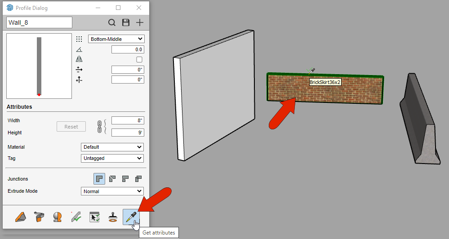
Task: Click the width-height link chain icon
Action: coord(100,127)
